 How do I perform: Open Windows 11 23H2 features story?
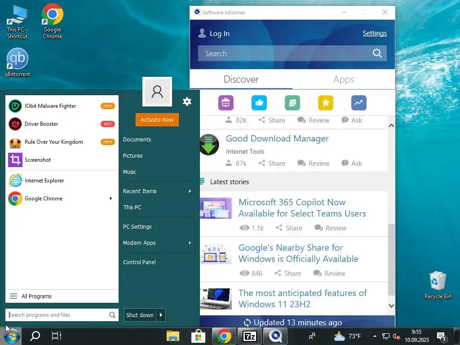point(303,299)
